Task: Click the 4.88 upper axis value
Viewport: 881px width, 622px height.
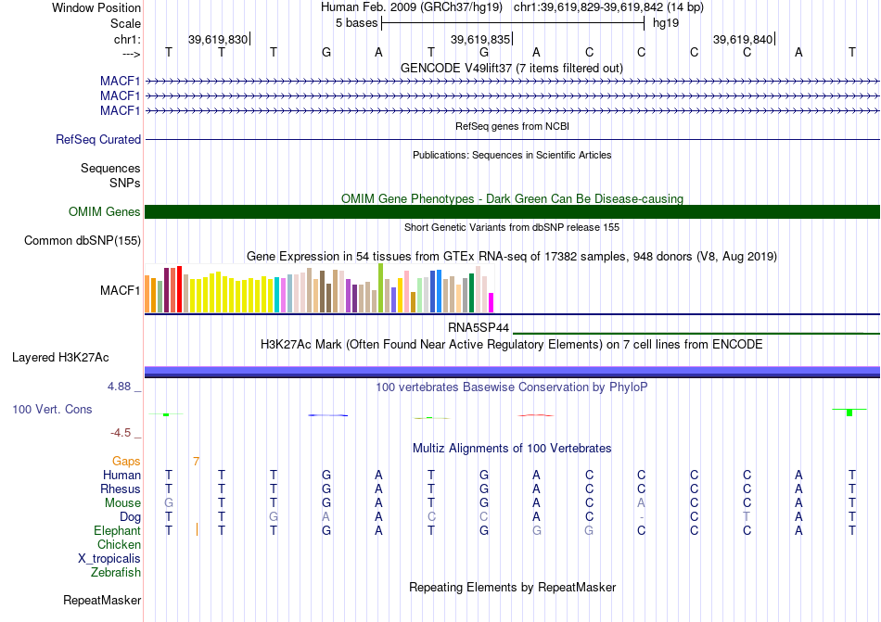Action: [119, 387]
